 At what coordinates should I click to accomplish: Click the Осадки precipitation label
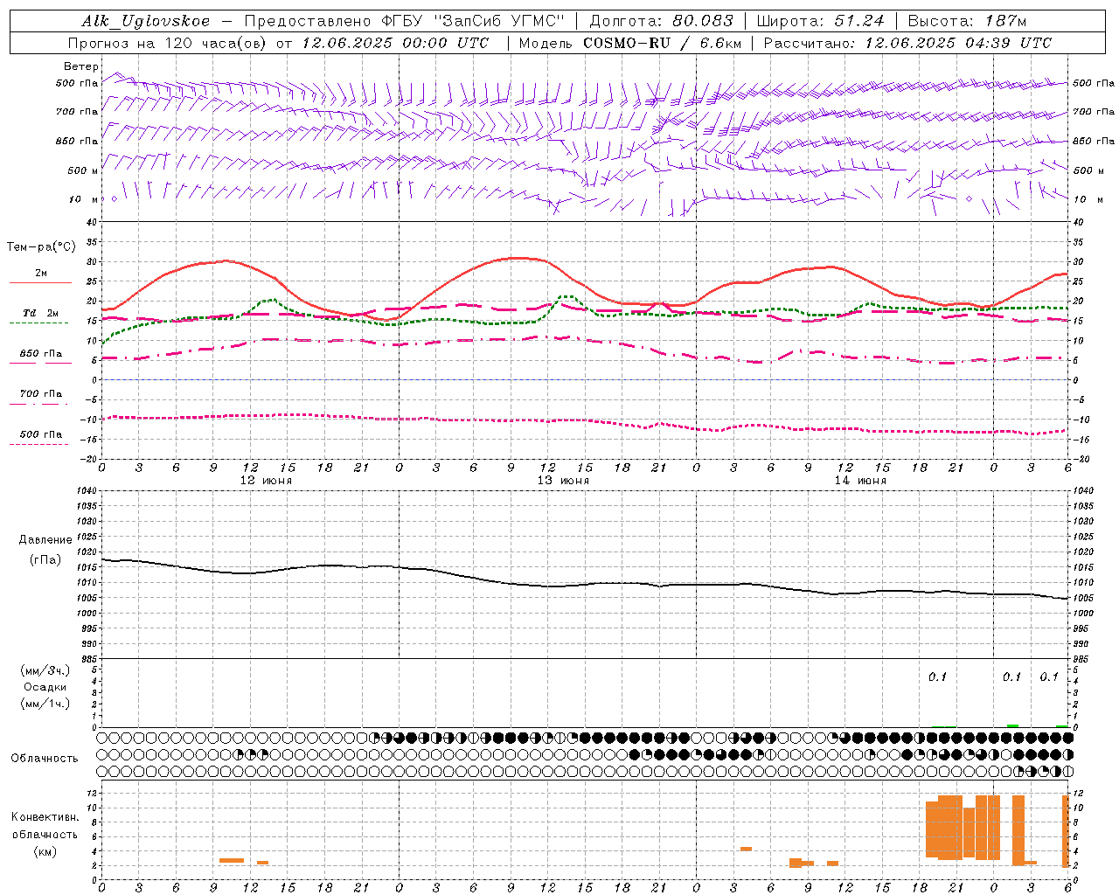click(45, 687)
